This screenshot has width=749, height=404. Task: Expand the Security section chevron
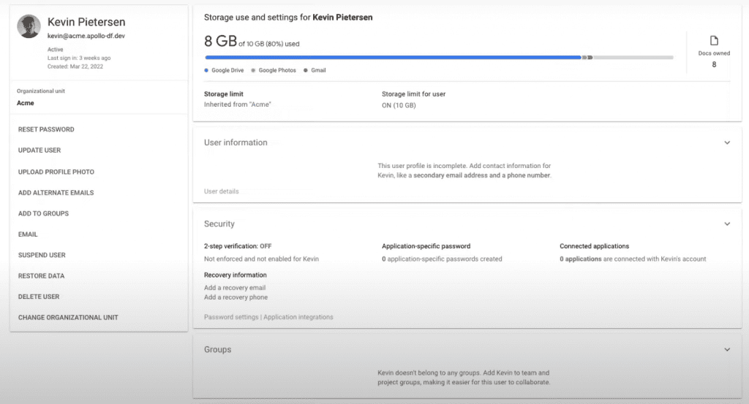click(x=726, y=224)
